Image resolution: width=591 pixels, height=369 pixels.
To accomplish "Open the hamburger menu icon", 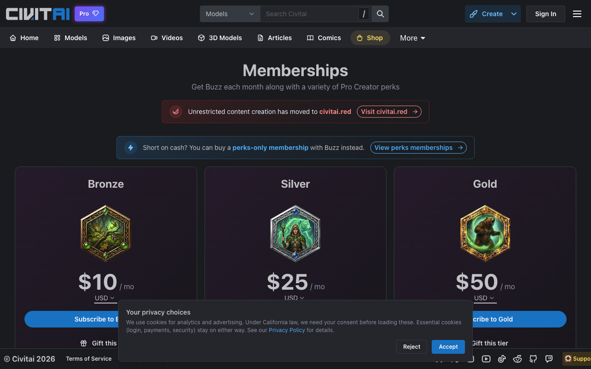I will 577,14.
